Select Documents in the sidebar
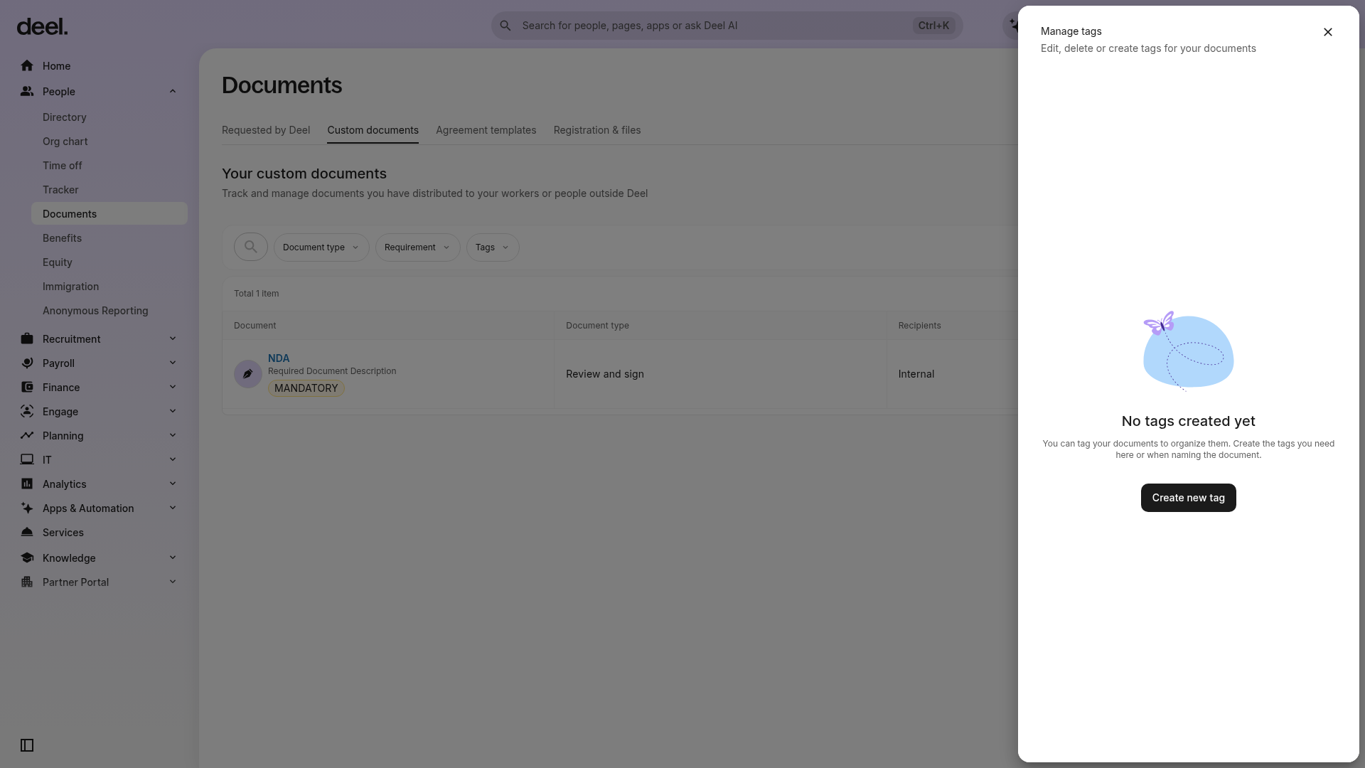This screenshot has width=1365, height=768. [x=109, y=214]
